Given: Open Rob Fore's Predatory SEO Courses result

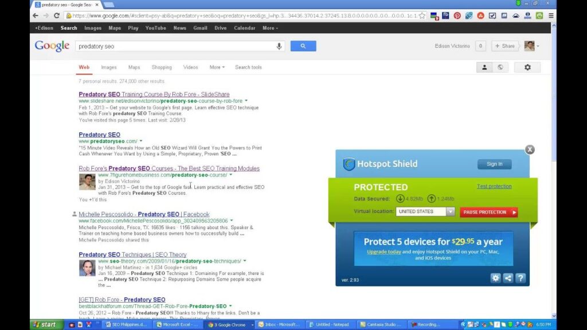Looking at the screenshot, I should pyautogui.click(x=169, y=168).
